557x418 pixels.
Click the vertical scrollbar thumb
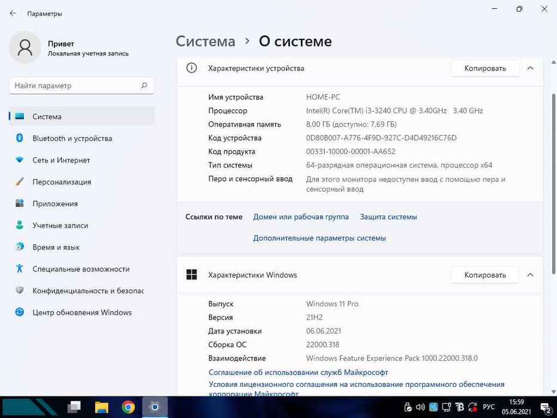click(553, 183)
